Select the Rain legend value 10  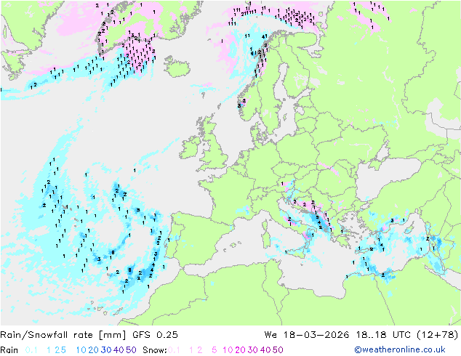pyautogui.click(x=81, y=350)
